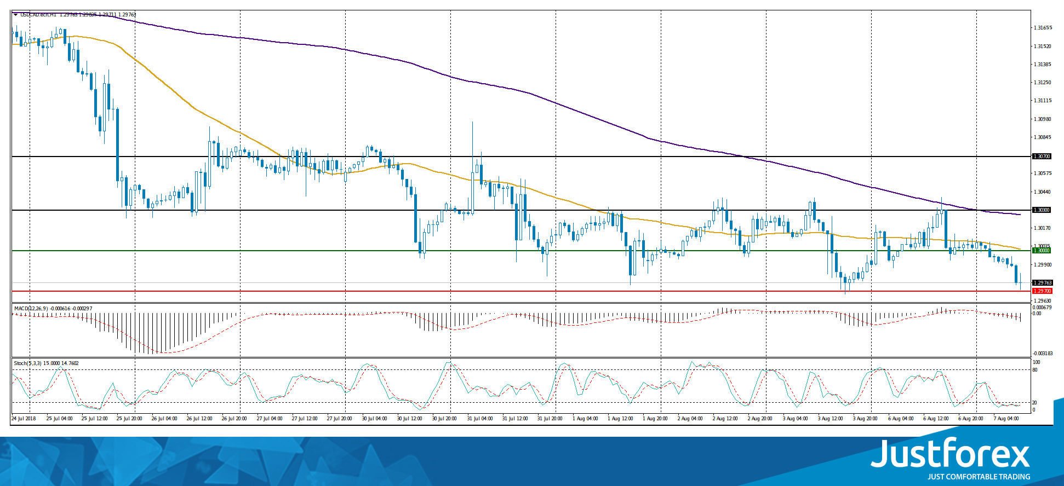This screenshot has width=1064, height=486.
Task: Click the 1 Aug 12:00 time label
Action: click(620, 419)
